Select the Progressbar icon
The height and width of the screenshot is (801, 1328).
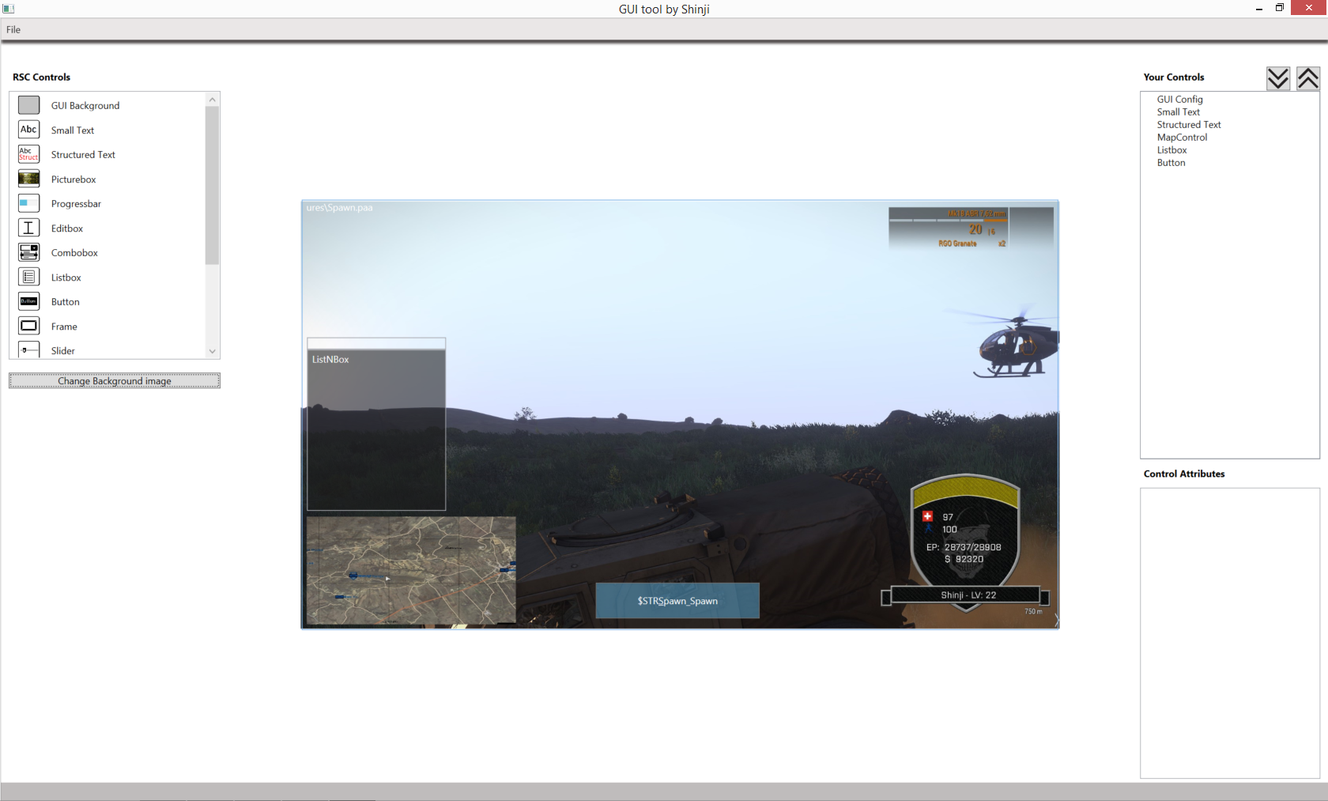28,203
